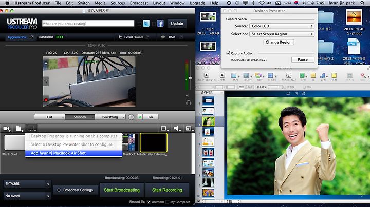Click Pause in Desktop Presenter
The width and height of the screenshot is (370, 207).
point(303,60)
